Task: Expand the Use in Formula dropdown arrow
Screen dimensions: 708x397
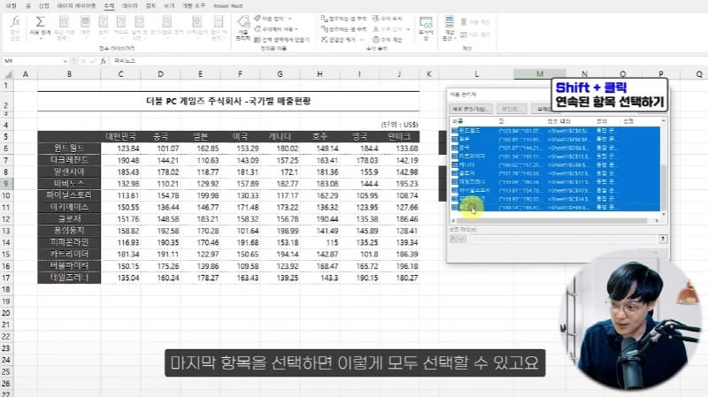Action: coord(296,29)
